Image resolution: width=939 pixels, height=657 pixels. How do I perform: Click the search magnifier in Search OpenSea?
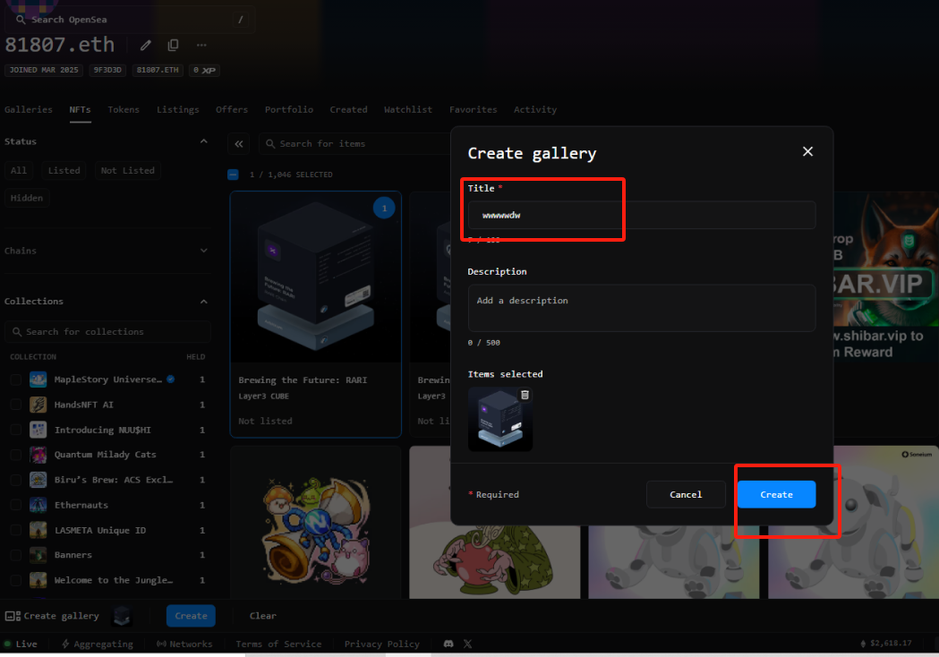pos(21,20)
